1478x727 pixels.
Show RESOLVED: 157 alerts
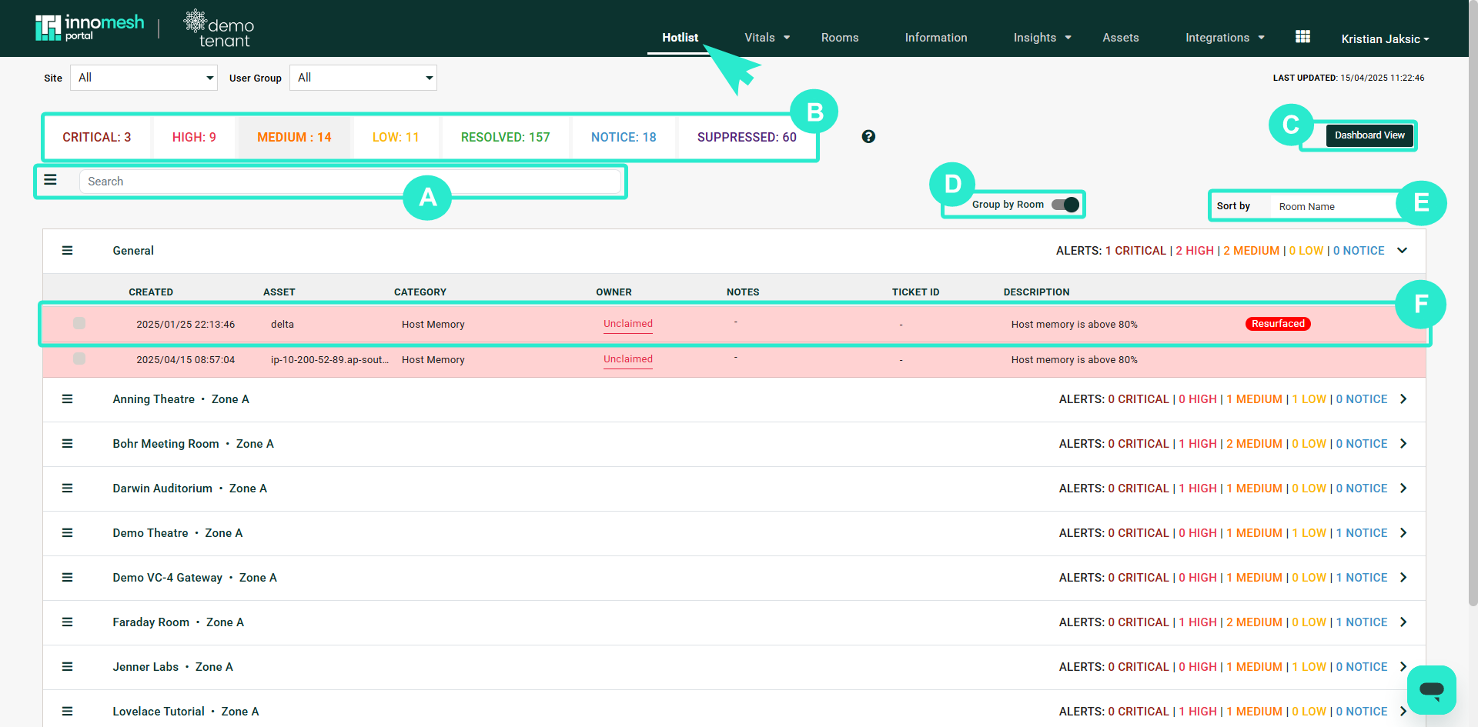point(506,137)
